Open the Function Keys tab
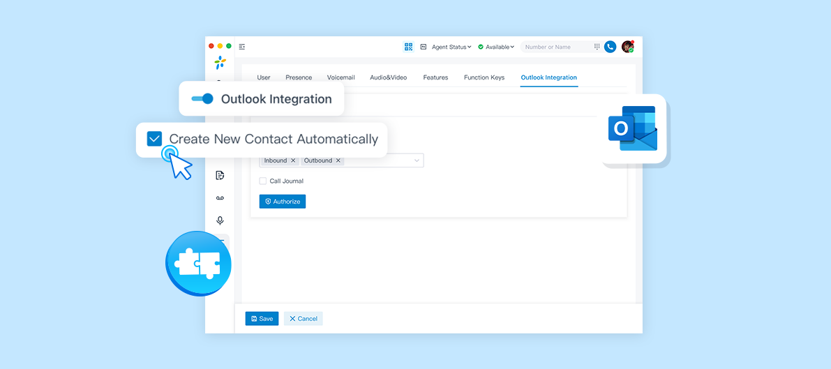This screenshot has width=831, height=369. [x=484, y=77]
